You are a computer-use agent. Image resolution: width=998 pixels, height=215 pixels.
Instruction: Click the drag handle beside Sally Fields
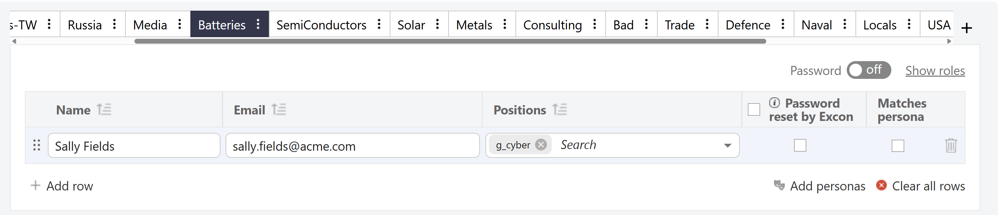click(37, 145)
